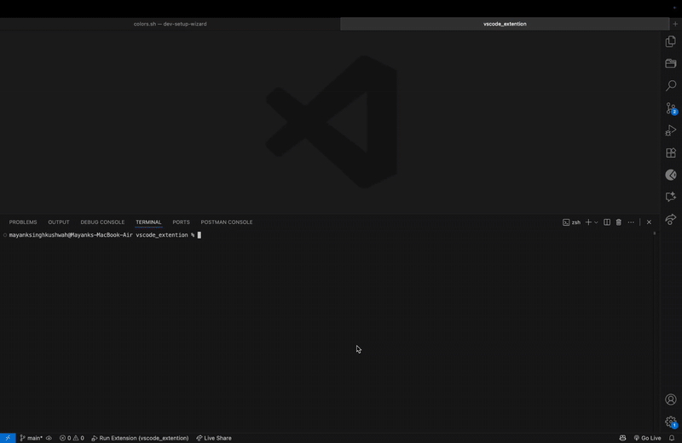
Task: Switch to the Ports tab
Action: coord(181,222)
